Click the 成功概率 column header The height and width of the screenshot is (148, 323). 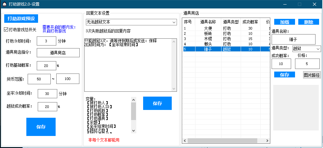pos(250,22)
